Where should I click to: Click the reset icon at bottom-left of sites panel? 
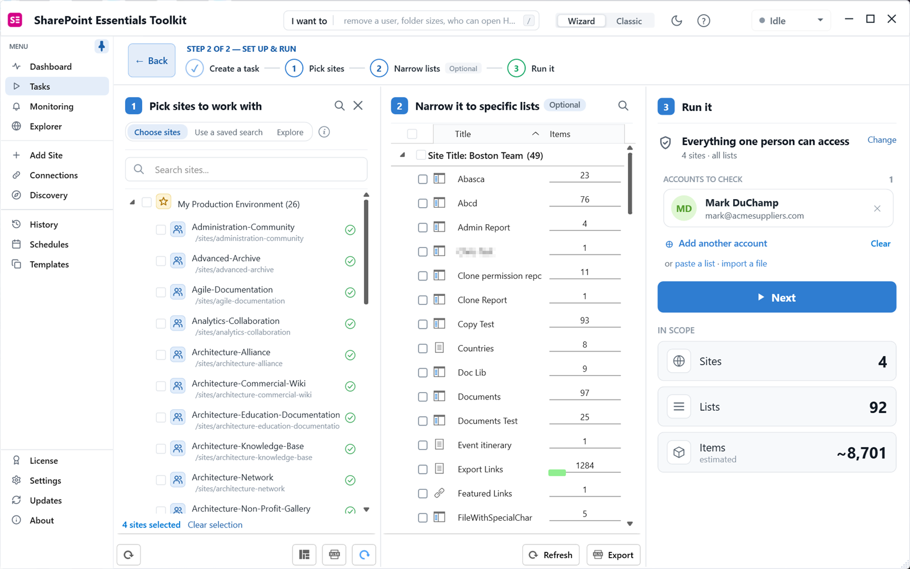(129, 555)
